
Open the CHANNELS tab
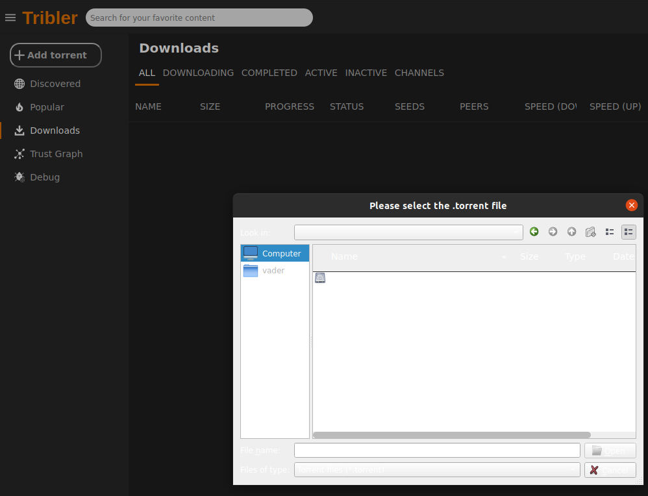click(x=419, y=73)
